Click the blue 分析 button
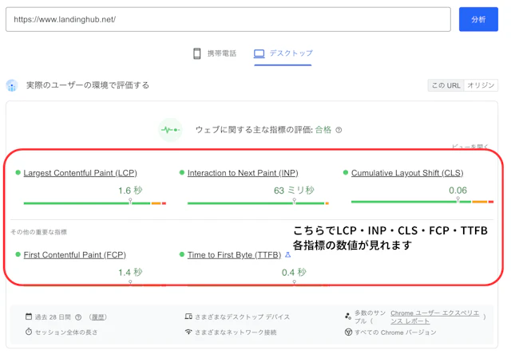 coord(478,19)
